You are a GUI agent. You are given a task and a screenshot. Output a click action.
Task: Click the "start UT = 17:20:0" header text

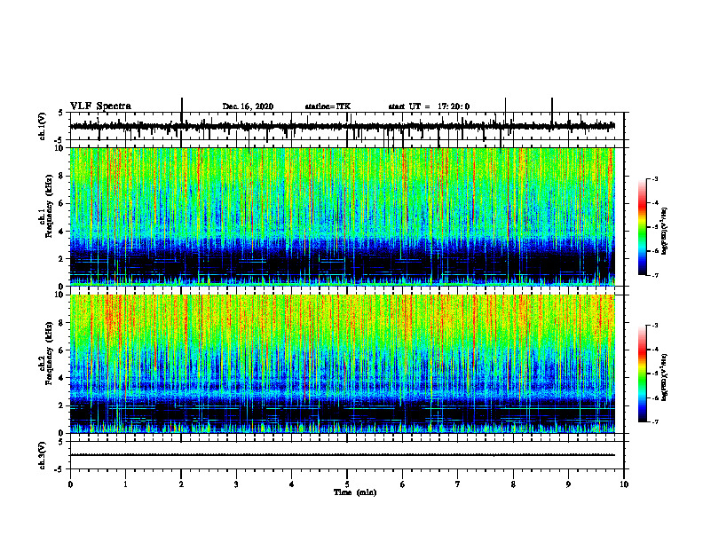(429, 106)
